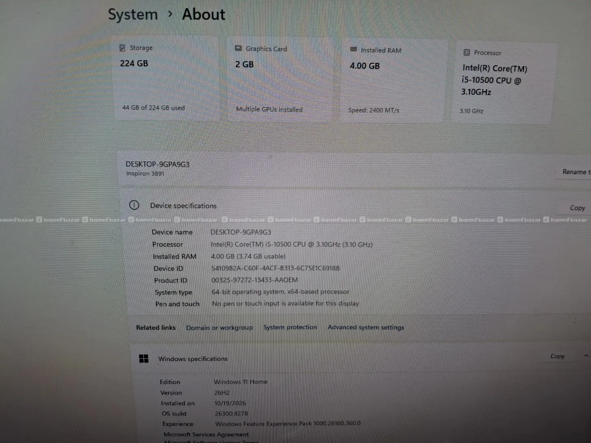Click the Device ID value

pos(275,268)
